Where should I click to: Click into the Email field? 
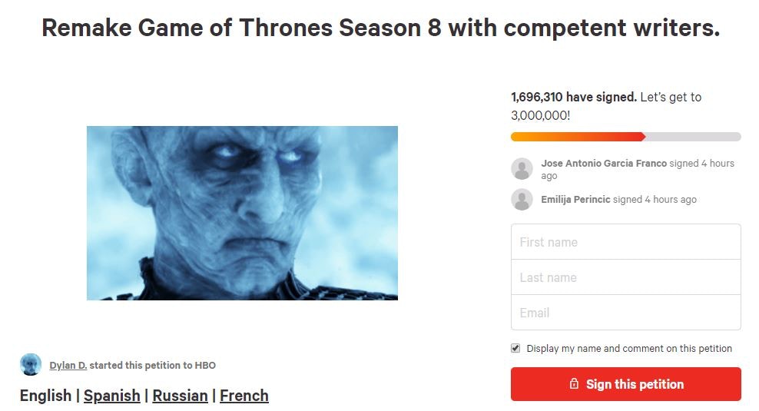click(x=625, y=313)
